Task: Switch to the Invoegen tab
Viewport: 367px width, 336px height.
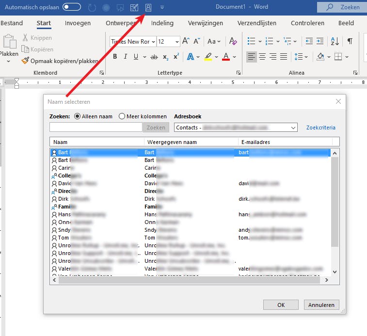Action: pyautogui.click(x=78, y=23)
